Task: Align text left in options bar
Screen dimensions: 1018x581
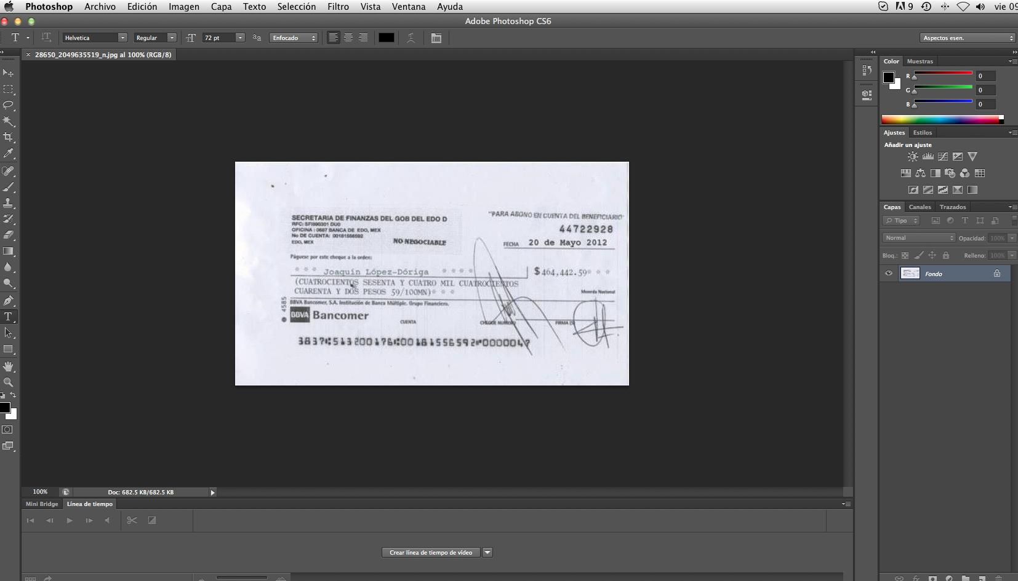Action: tap(333, 38)
